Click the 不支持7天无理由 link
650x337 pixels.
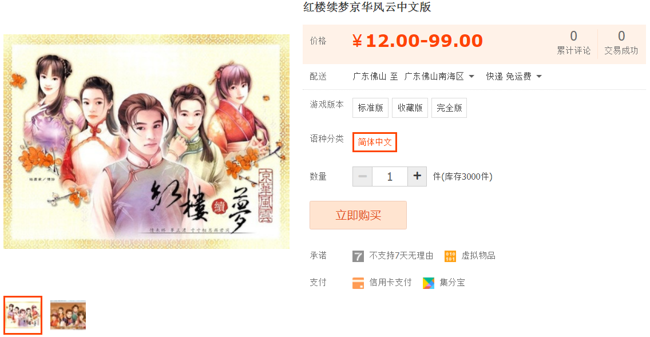coord(401,256)
